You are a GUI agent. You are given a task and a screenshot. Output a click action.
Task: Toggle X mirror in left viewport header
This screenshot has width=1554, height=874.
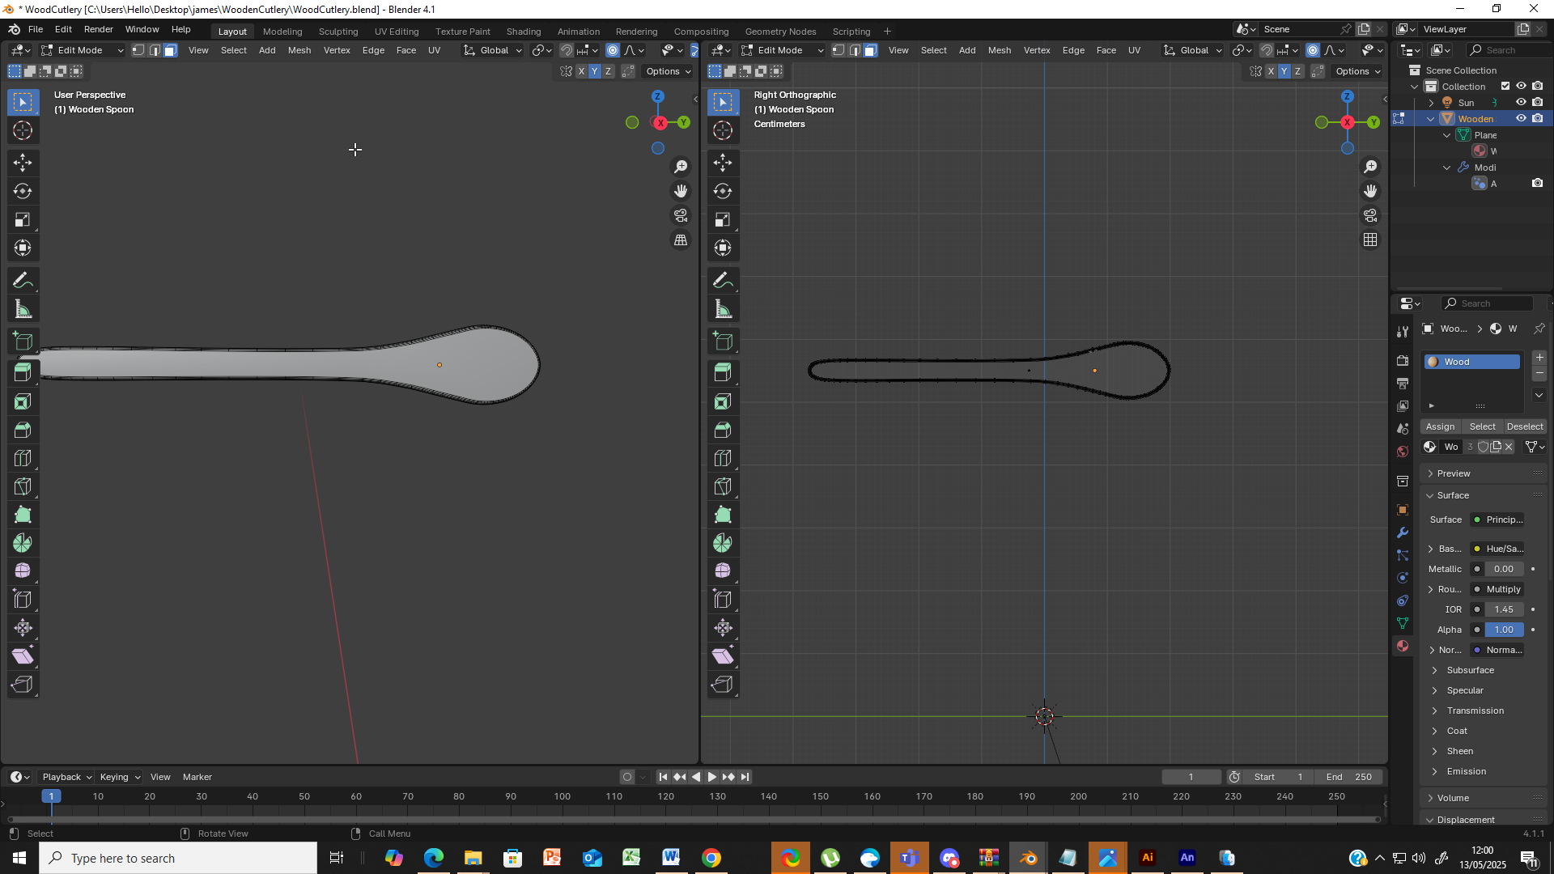(x=580, y=71)
